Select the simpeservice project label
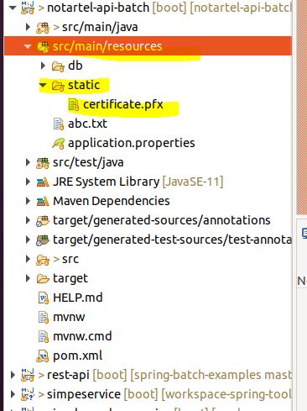307x411 pixels. pos(84,394)
